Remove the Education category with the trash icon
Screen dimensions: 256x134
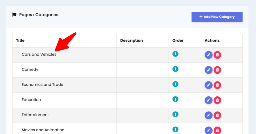[x=217, y=100]
